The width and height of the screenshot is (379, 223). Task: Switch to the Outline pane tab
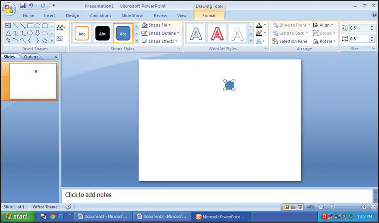[31, 57]
